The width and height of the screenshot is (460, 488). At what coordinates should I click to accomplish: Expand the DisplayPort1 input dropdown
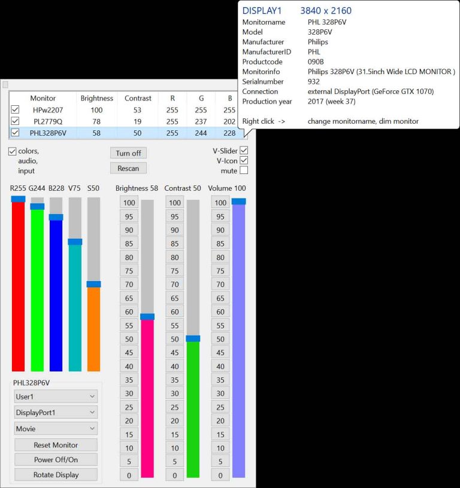click(56, 413)
